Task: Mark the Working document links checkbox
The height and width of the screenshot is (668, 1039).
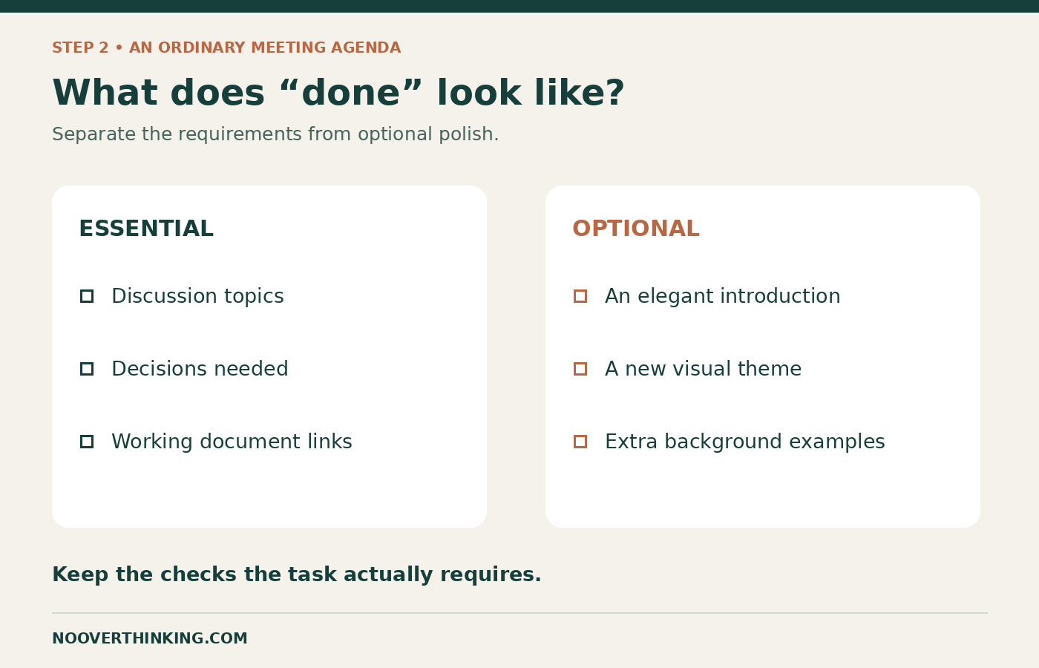Action: point(87,442)
